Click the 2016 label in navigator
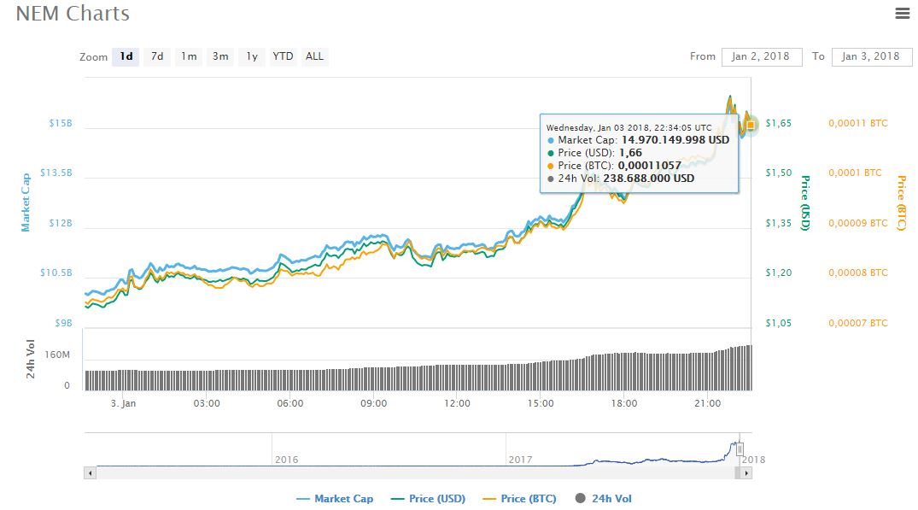This screenshot has height=510, width=918. tap(286, 460)
